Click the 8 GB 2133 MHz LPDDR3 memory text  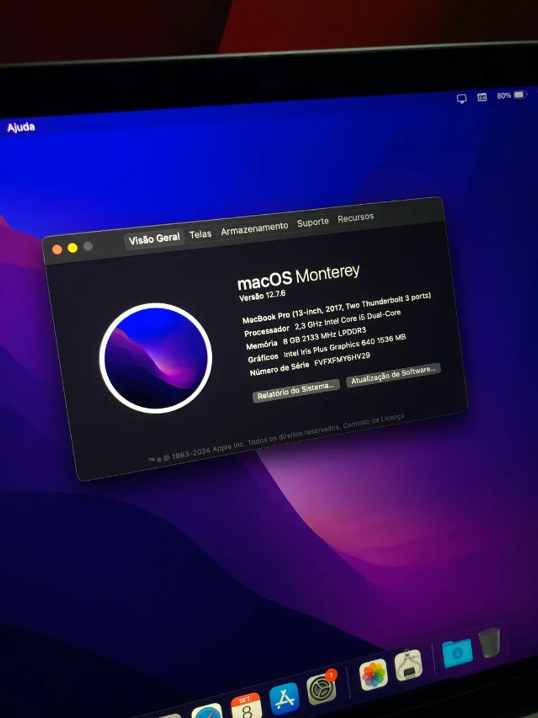(324, 337)
